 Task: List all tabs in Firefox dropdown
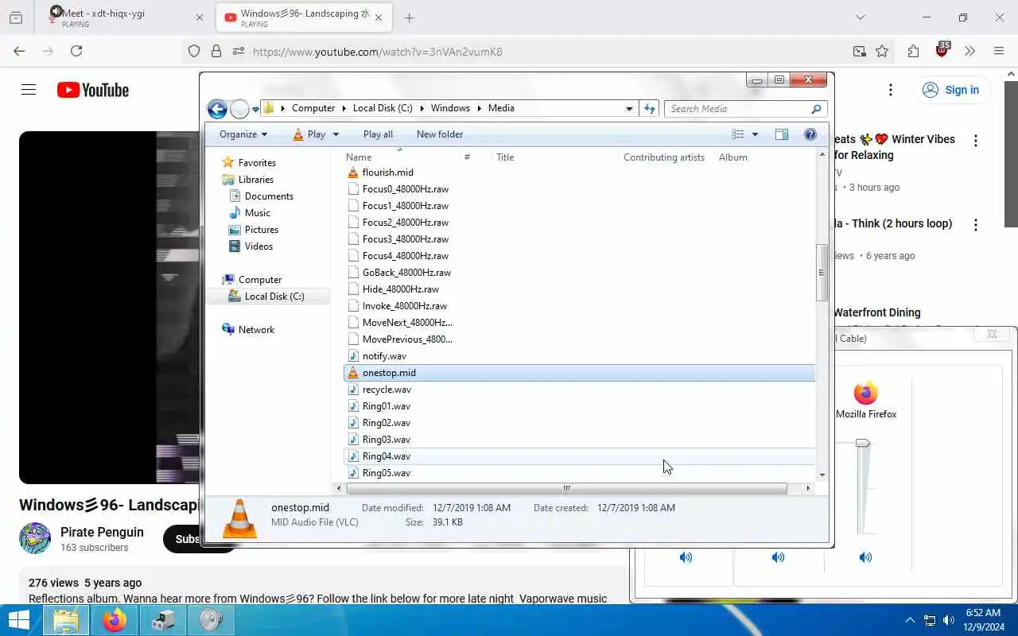pos(860,17)
